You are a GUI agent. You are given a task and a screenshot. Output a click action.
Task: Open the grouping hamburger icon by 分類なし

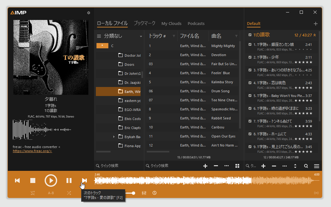pos(99,36)
